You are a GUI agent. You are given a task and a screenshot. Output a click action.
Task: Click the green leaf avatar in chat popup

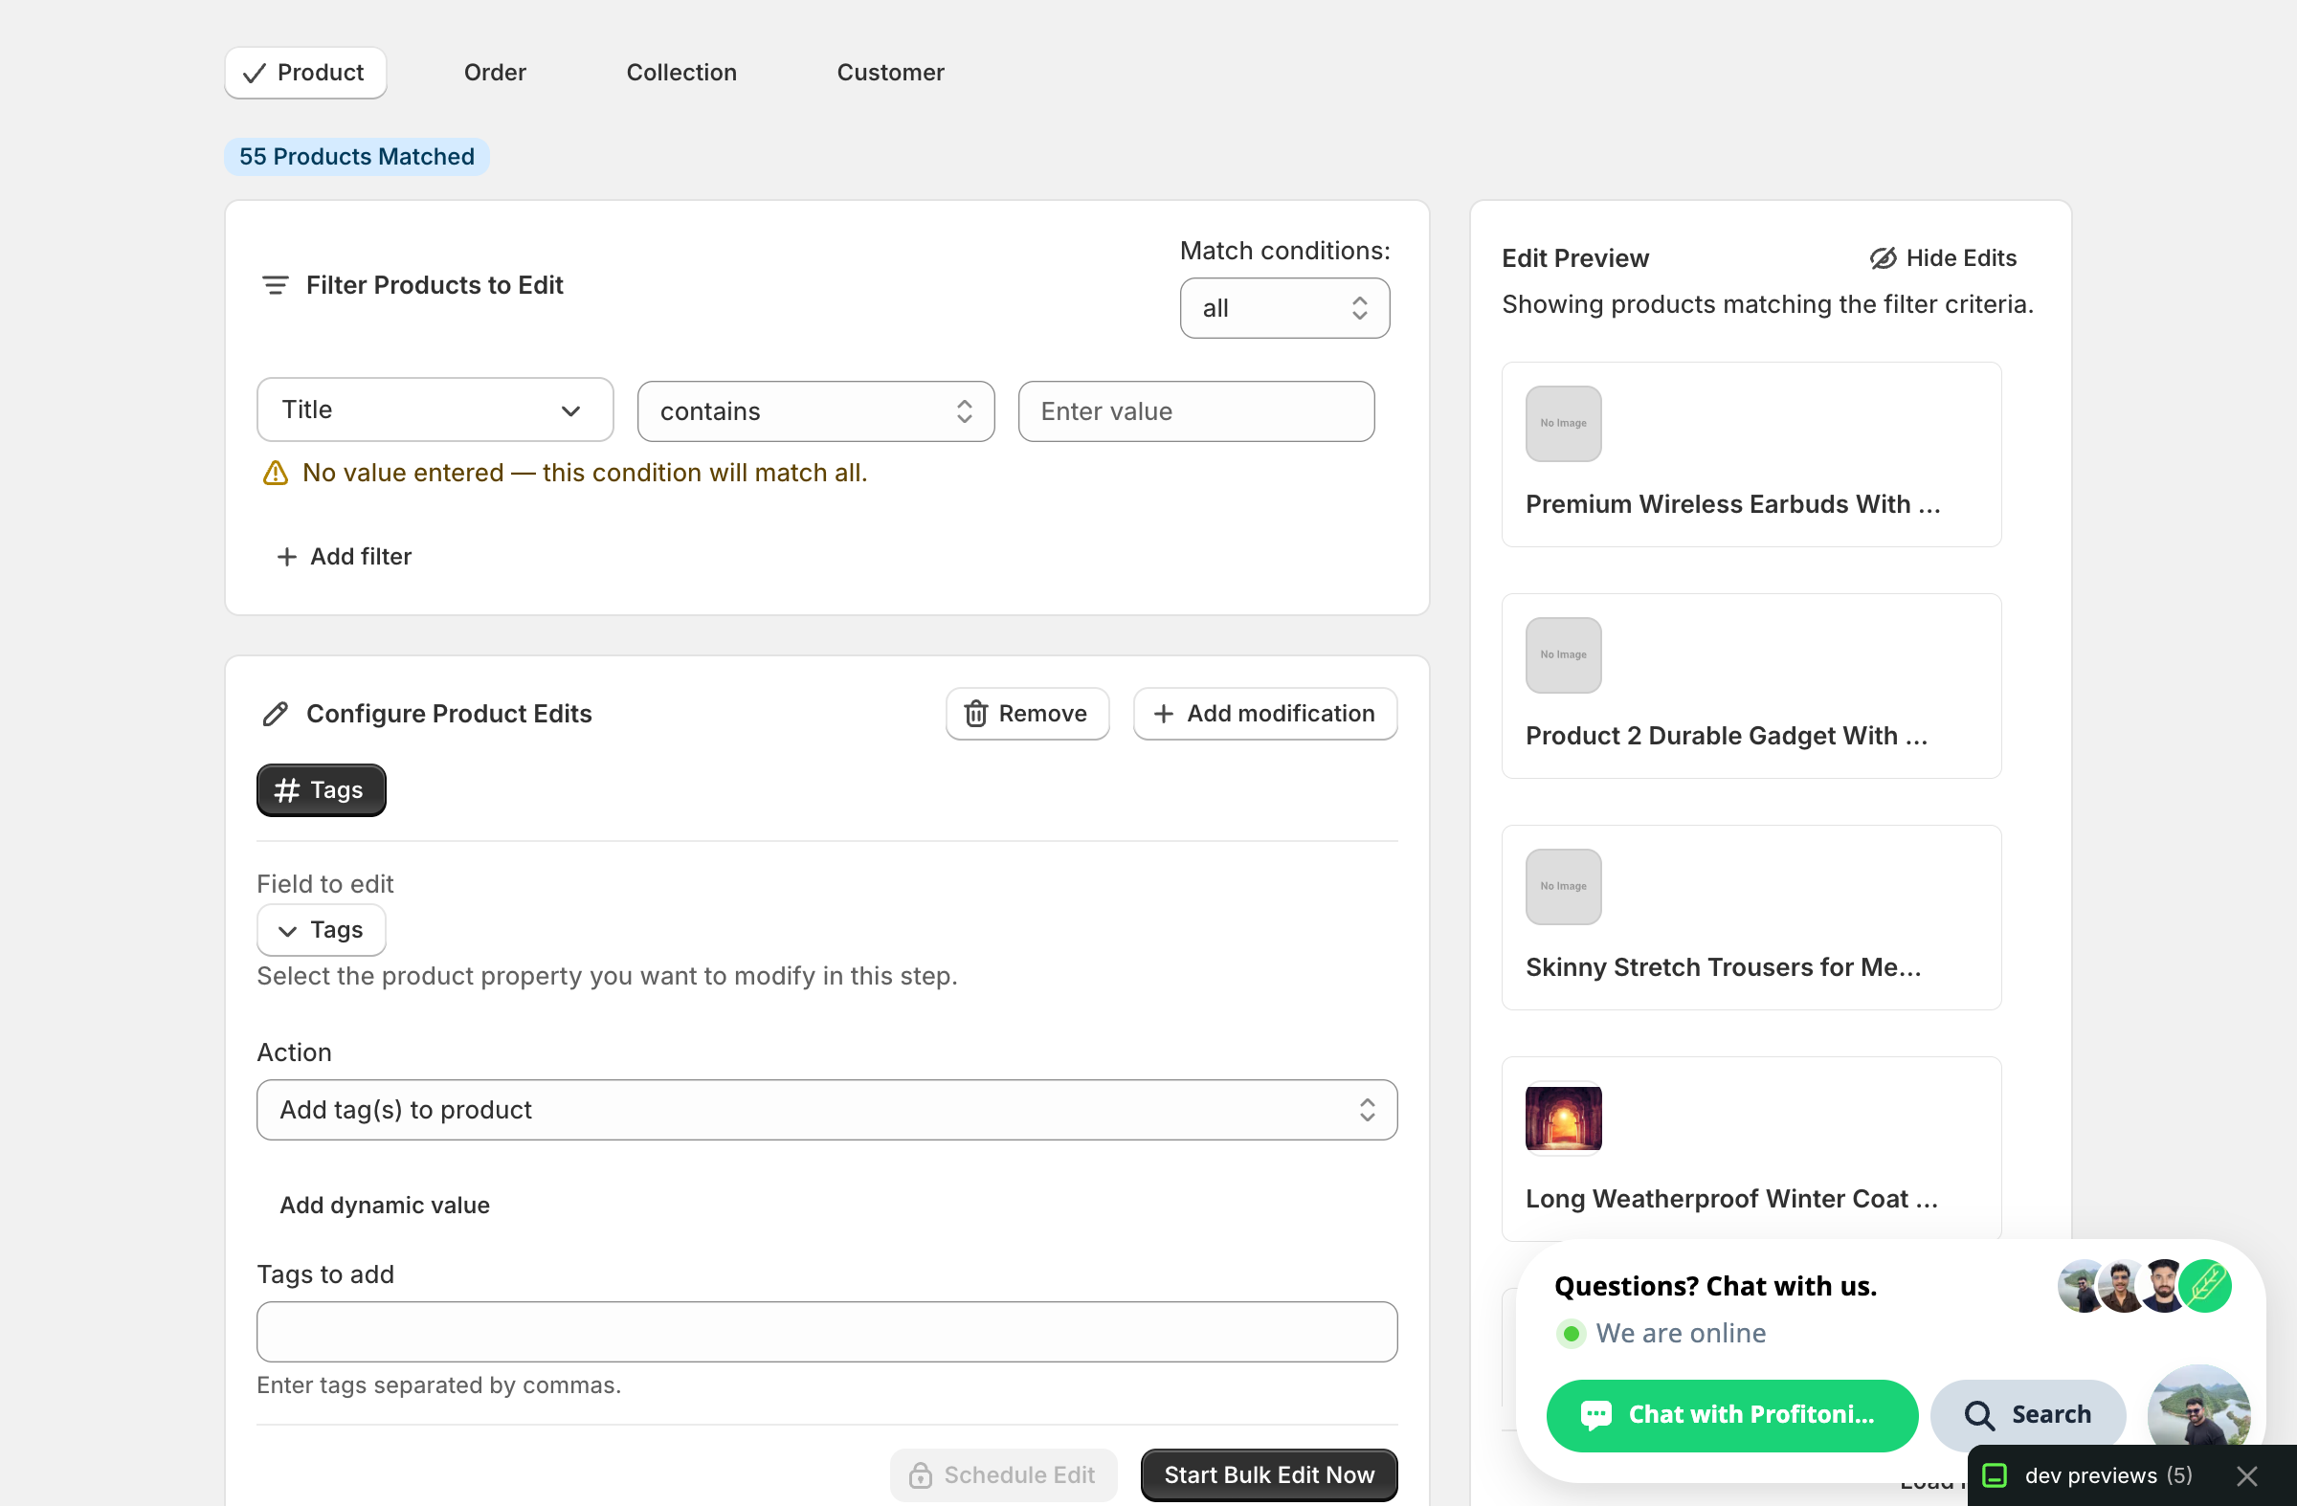pos(2205,1286)
